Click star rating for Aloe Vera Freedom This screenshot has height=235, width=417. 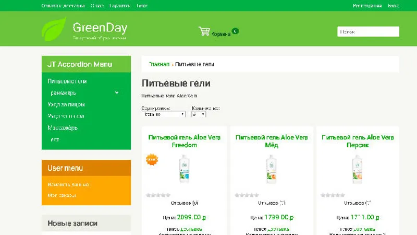pos(158,195)
